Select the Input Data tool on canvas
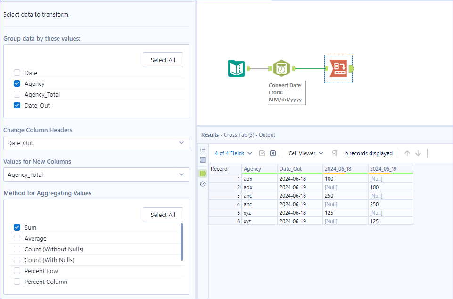453x299 pixels. [236, 68]
